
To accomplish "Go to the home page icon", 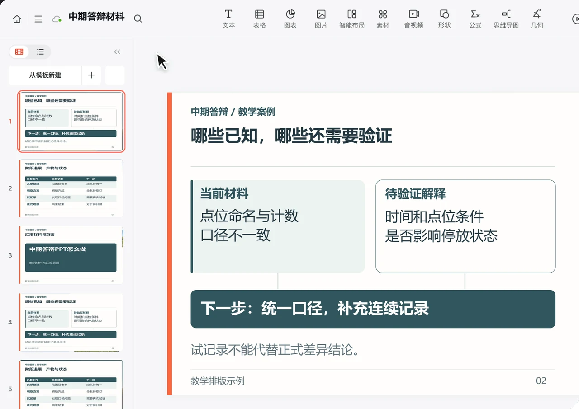I will tap(17, 19).
